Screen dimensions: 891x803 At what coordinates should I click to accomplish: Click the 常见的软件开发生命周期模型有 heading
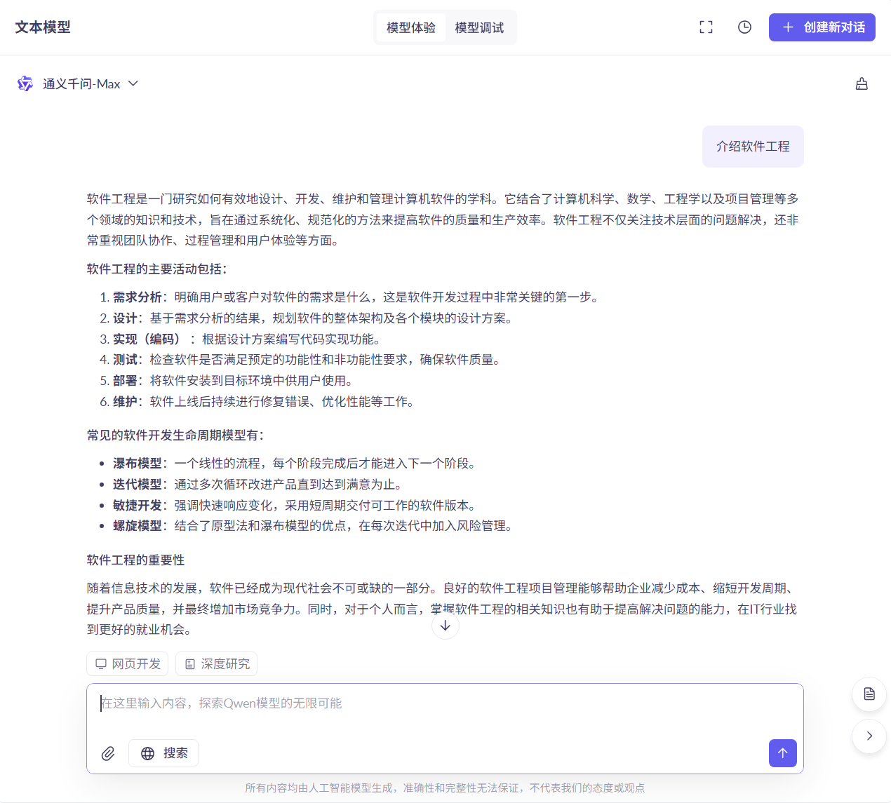pos(175,436)
